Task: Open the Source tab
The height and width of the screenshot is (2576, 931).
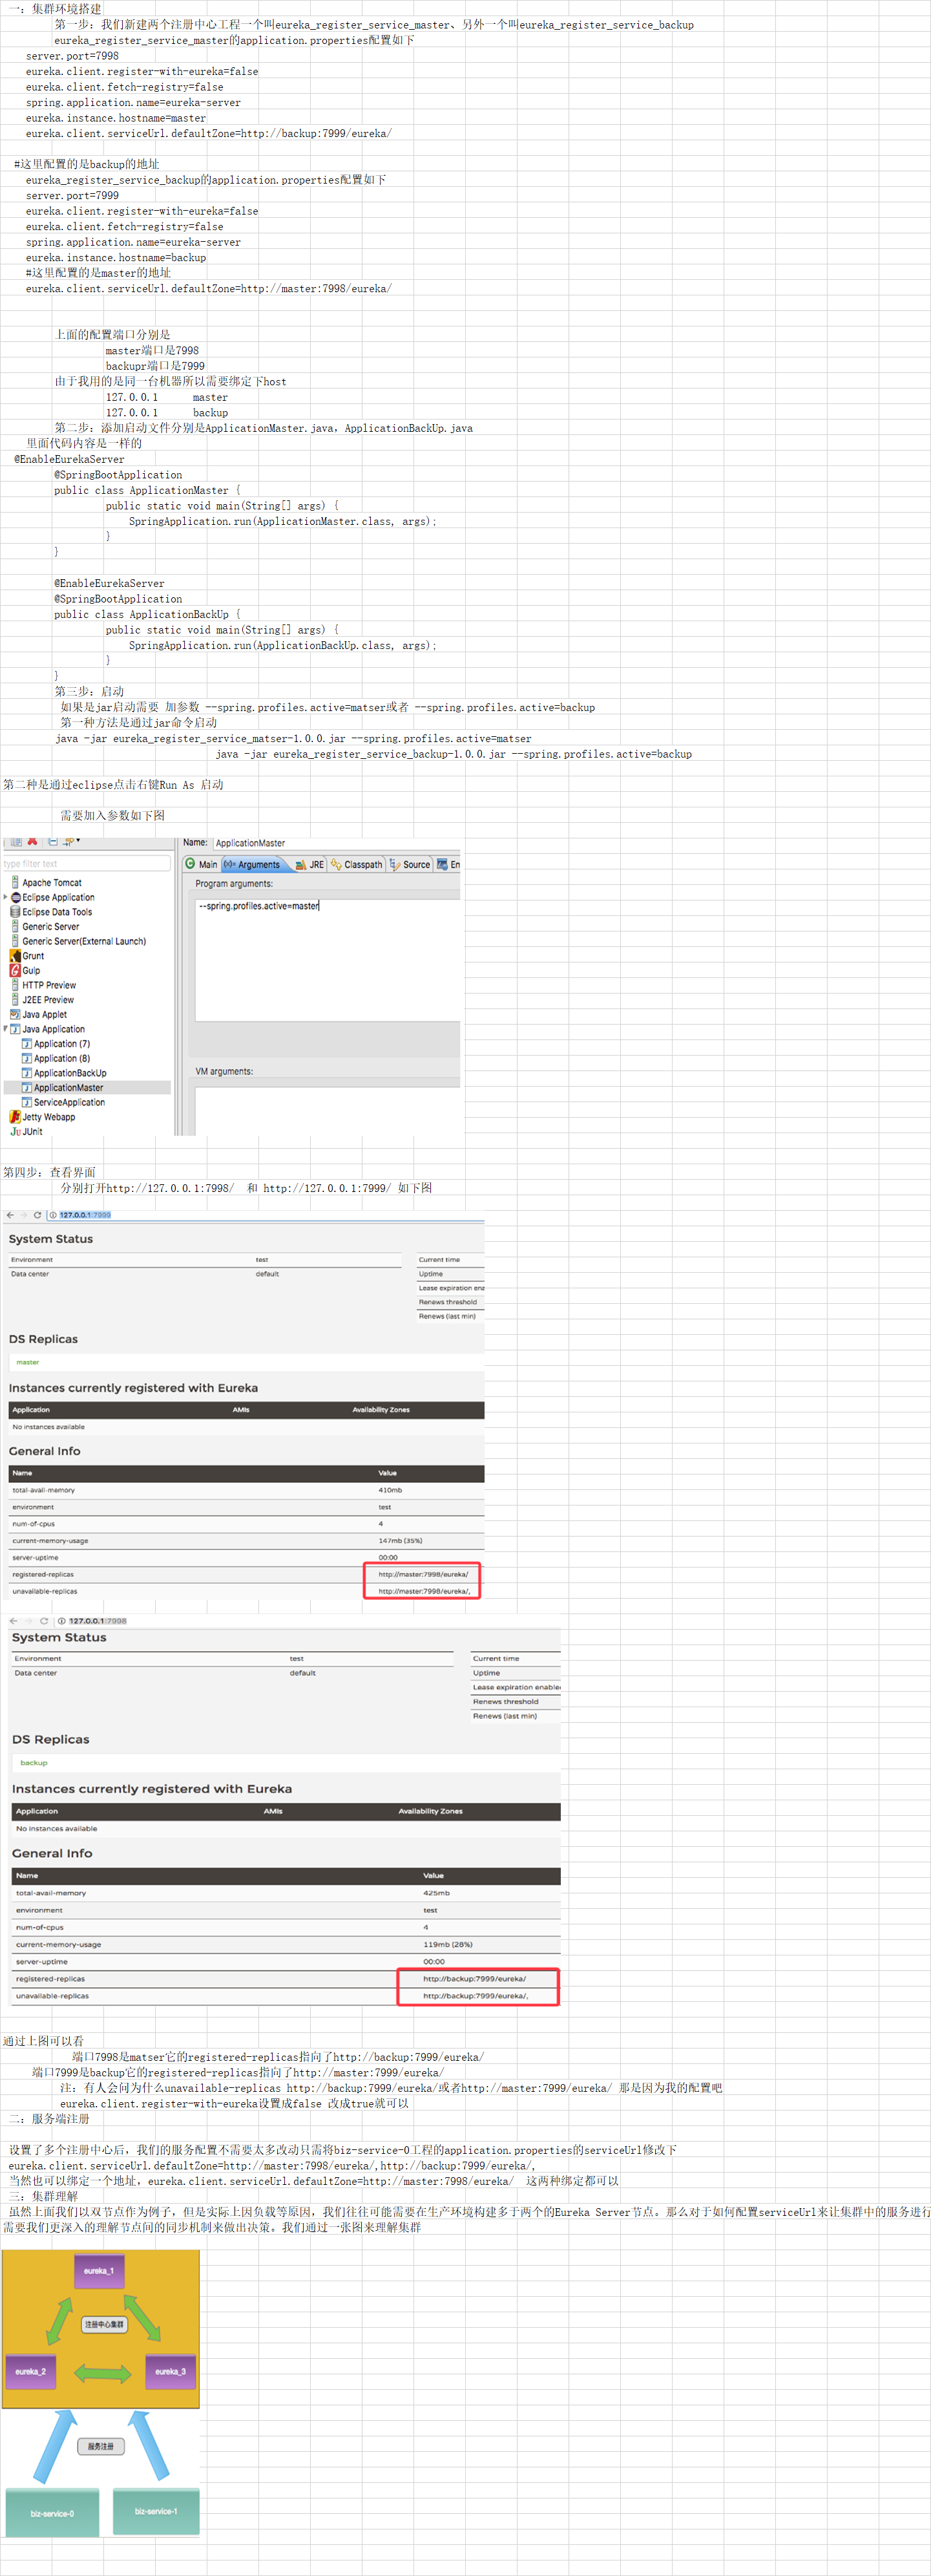Action: pos(410,864)
